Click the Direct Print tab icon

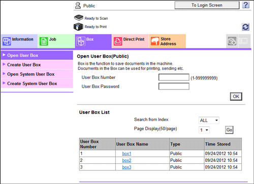click(x=118, y=41)
